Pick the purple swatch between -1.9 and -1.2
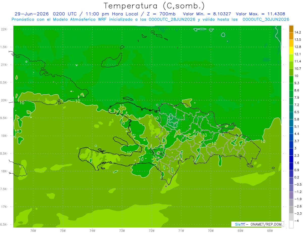303x234 pixels. coord(291,195)
